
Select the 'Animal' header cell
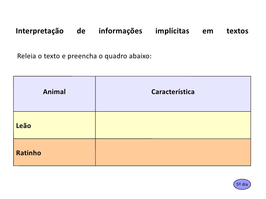(55, 94)
